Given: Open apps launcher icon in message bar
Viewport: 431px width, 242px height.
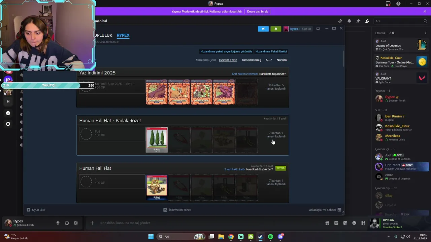Looking at the screenshot, I should tap(363, 223).
